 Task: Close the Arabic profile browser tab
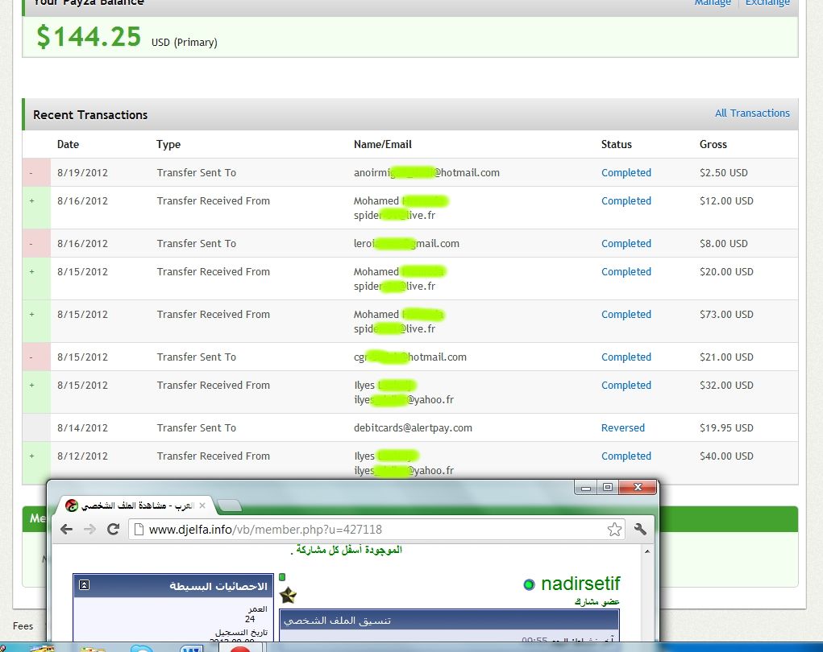(202, 506)
